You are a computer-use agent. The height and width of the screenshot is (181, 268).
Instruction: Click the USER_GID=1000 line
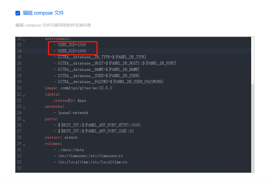[x=72, y=51]
